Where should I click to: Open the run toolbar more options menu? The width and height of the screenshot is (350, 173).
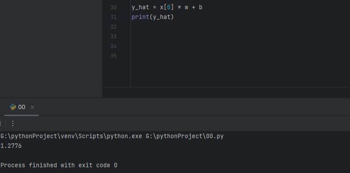click(x=13, y=124)
